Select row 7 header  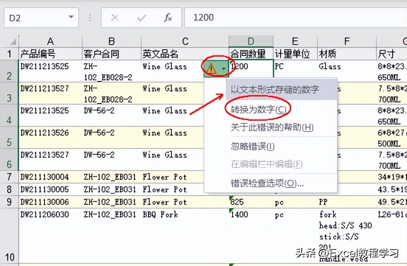[9, 177]
